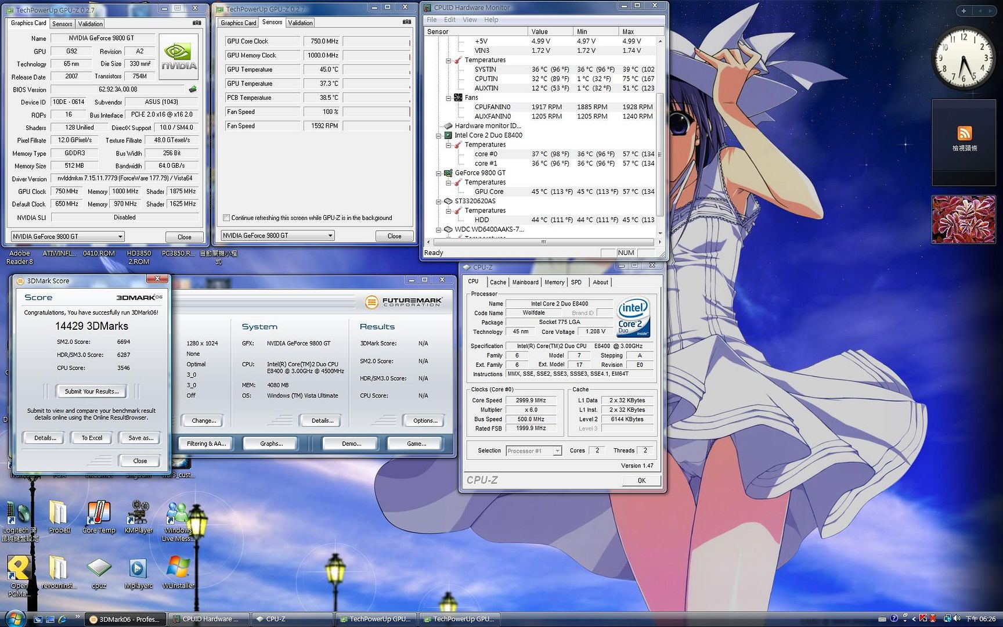Image resolution: width=1003 pixels, height=627 pixels.
Task: Click the horizontal scrollbar in Hardware Monitor
Action: tap(543, 242)
